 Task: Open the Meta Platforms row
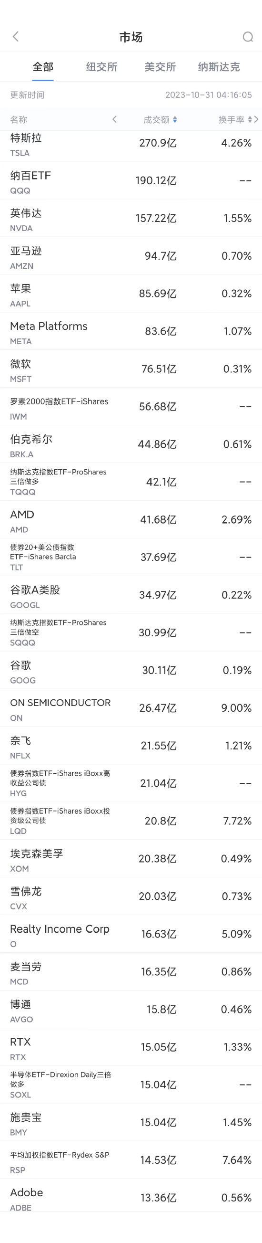[x=131, y=331]
